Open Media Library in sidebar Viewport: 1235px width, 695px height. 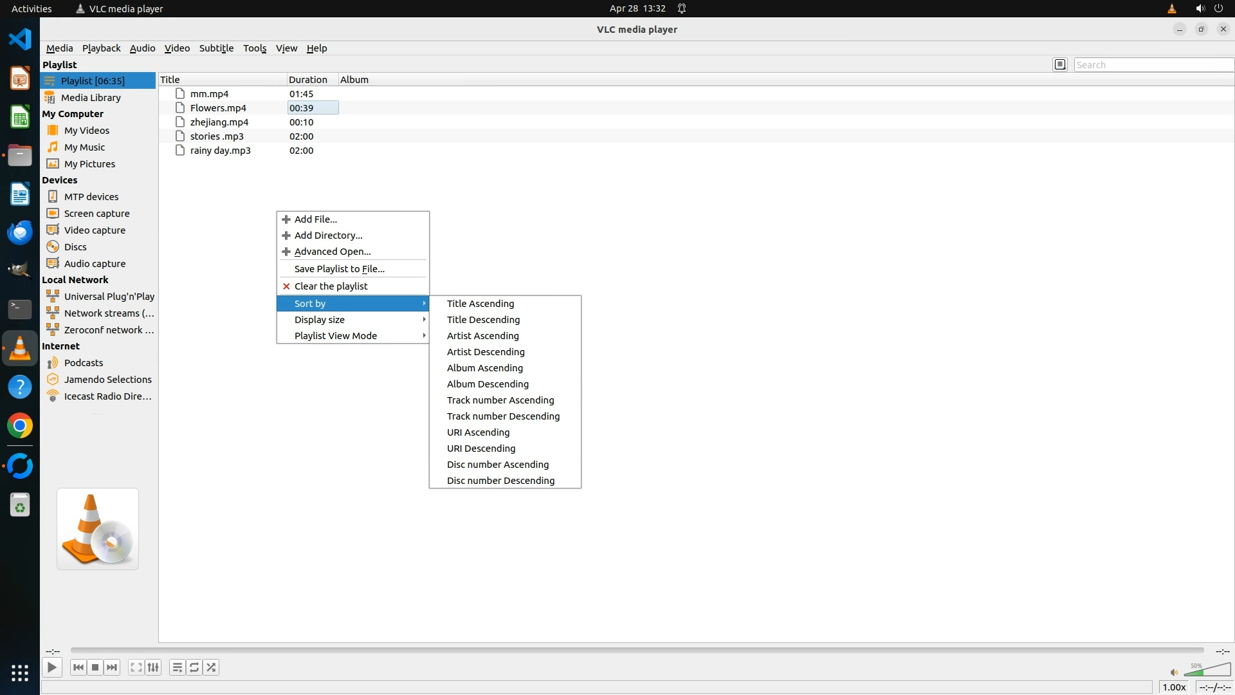coord(91,98)
